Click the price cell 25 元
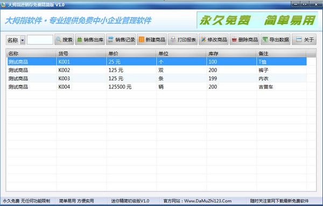The width and height of the screenshot is (323, 206). coord(115,62)
